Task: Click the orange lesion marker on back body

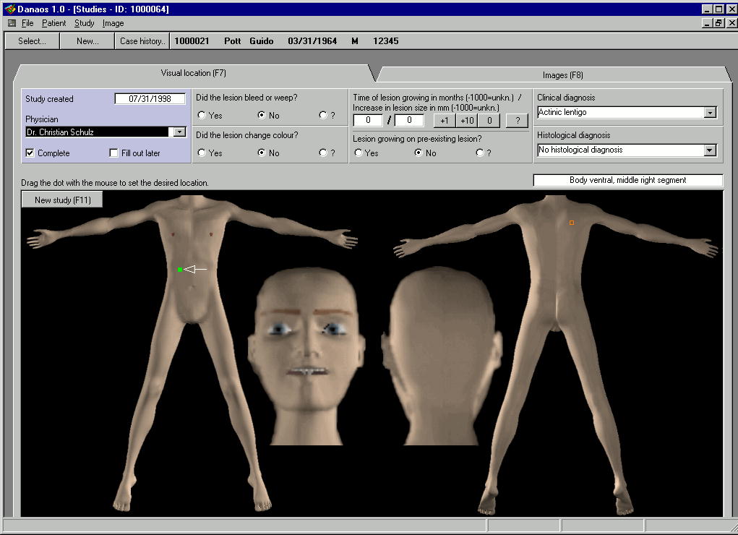Action: pos(571,223)
